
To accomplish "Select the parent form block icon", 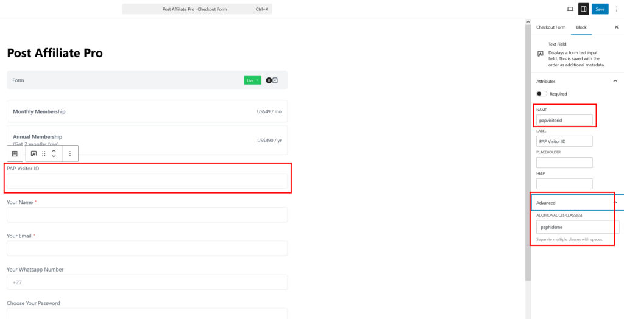I will [15, 154].
